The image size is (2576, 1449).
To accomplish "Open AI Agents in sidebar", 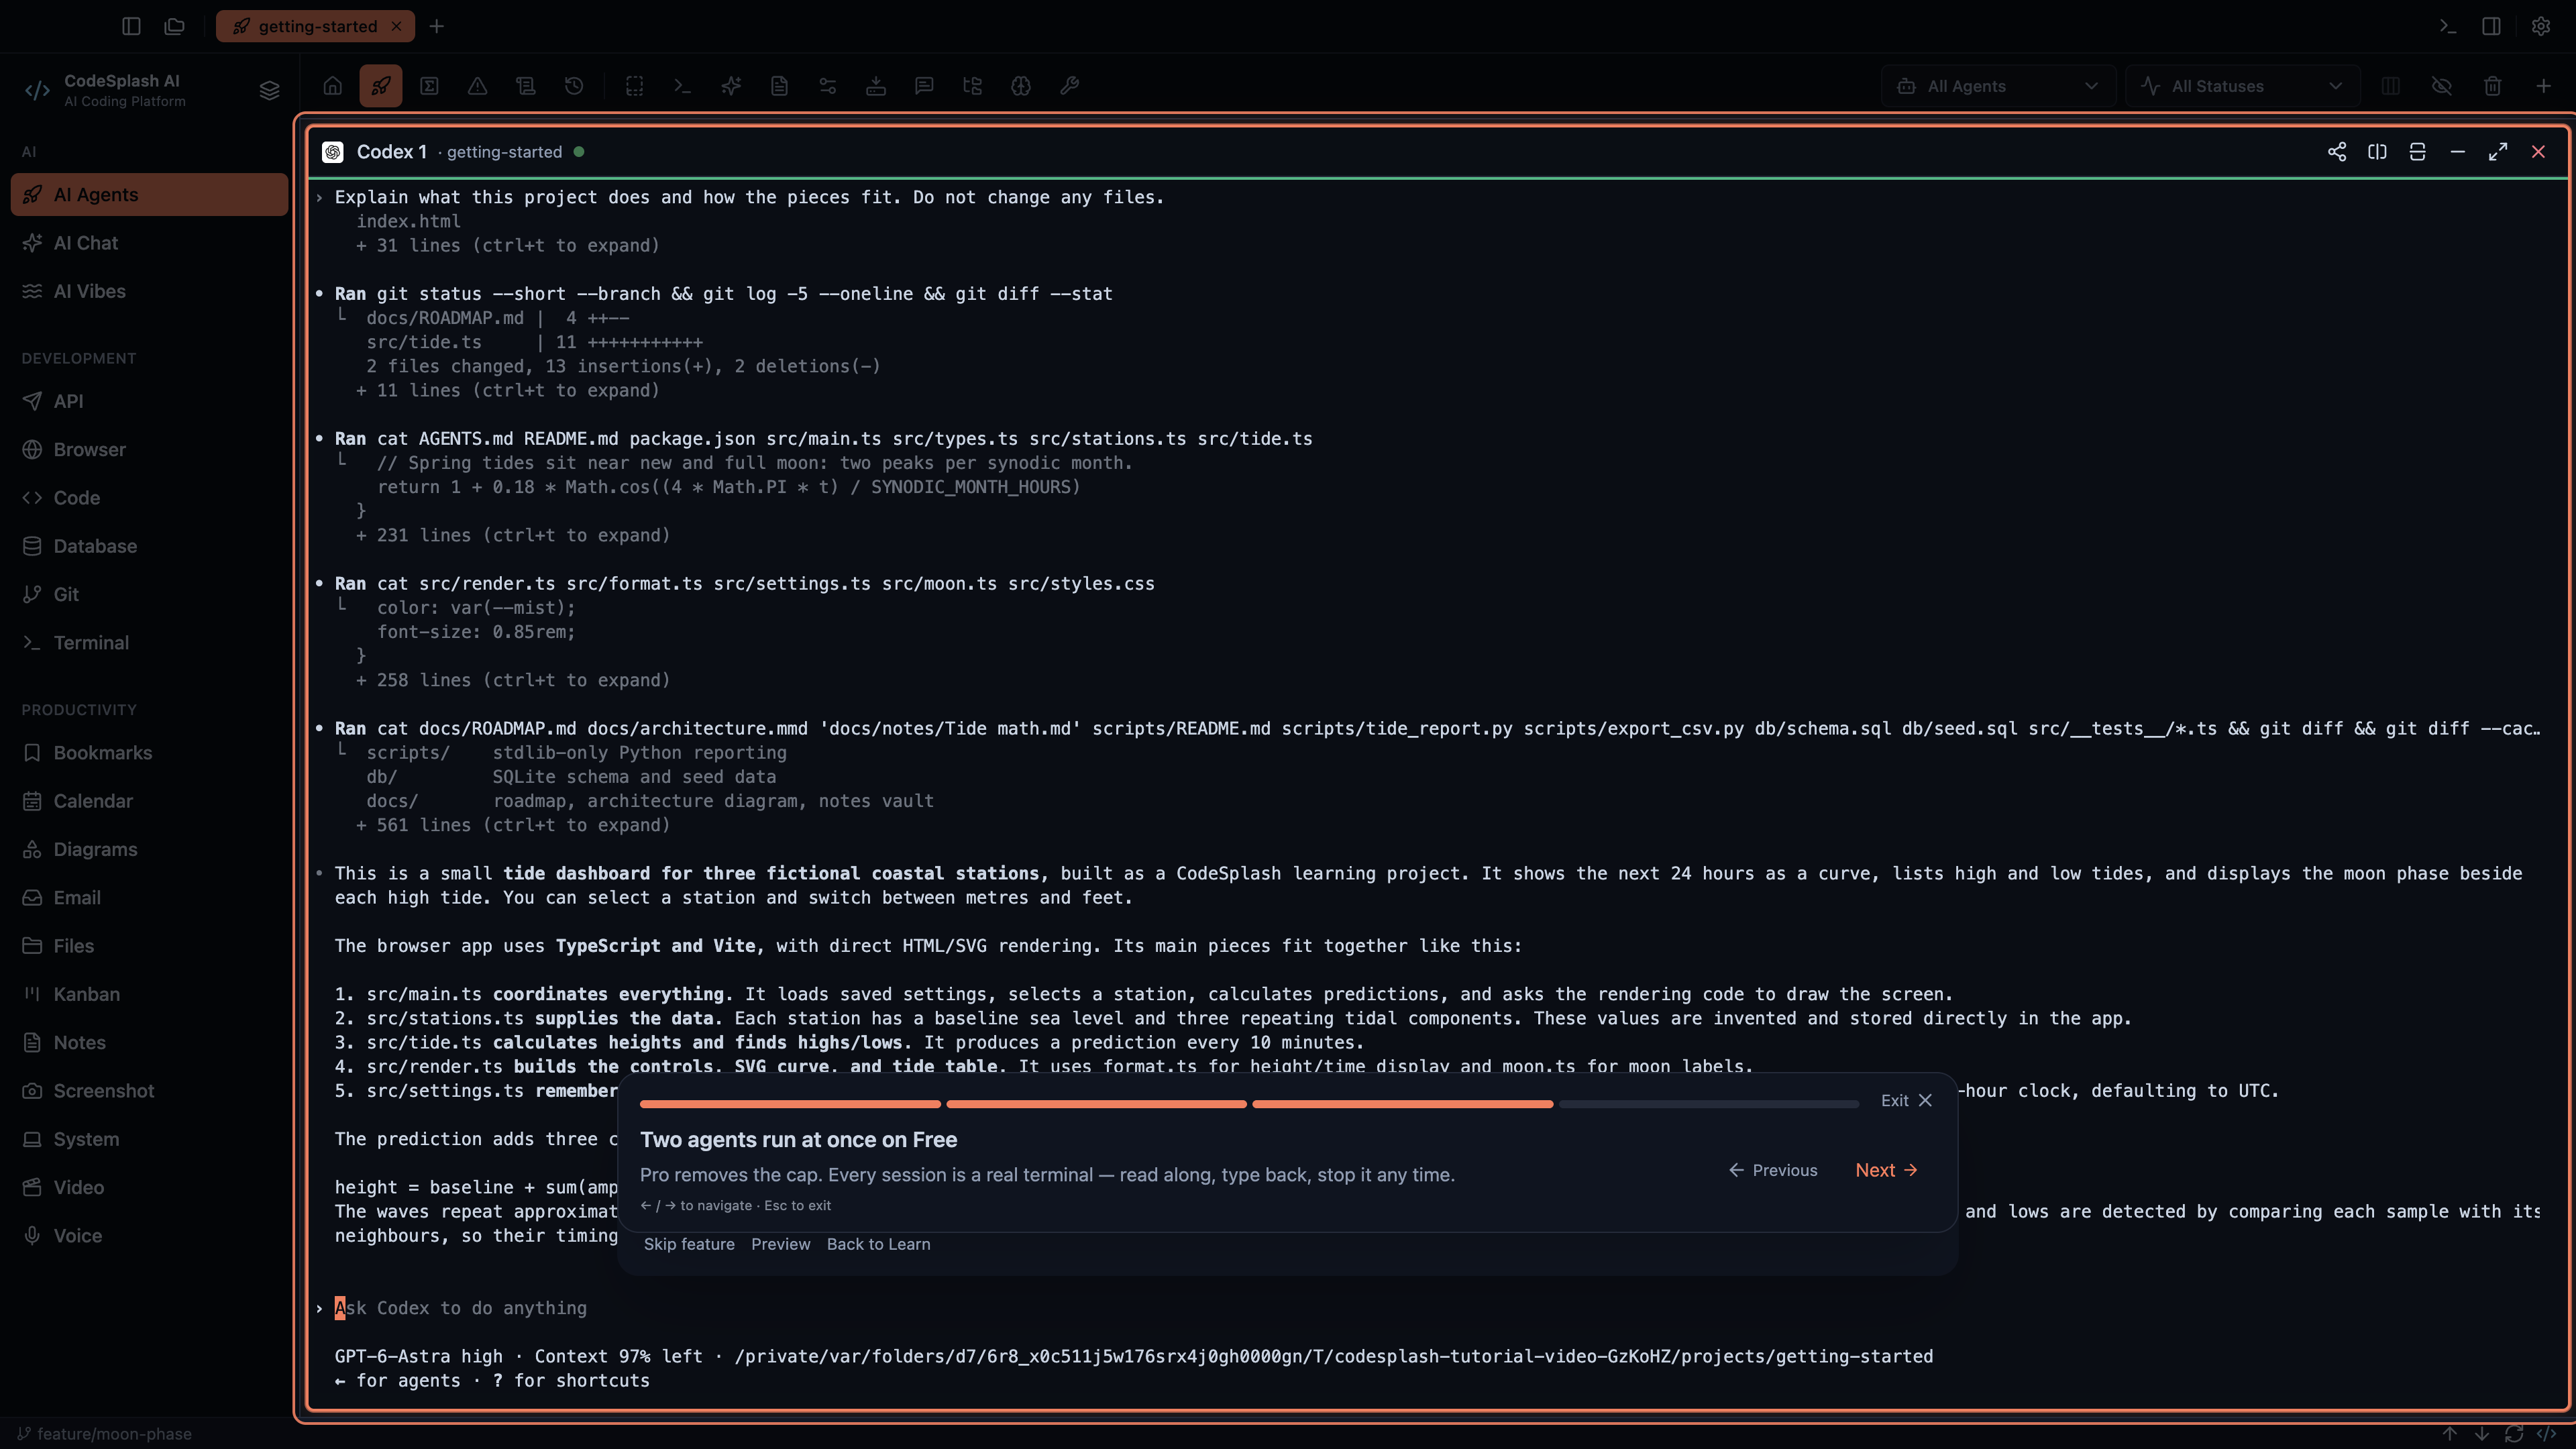I will click(150, 195).
